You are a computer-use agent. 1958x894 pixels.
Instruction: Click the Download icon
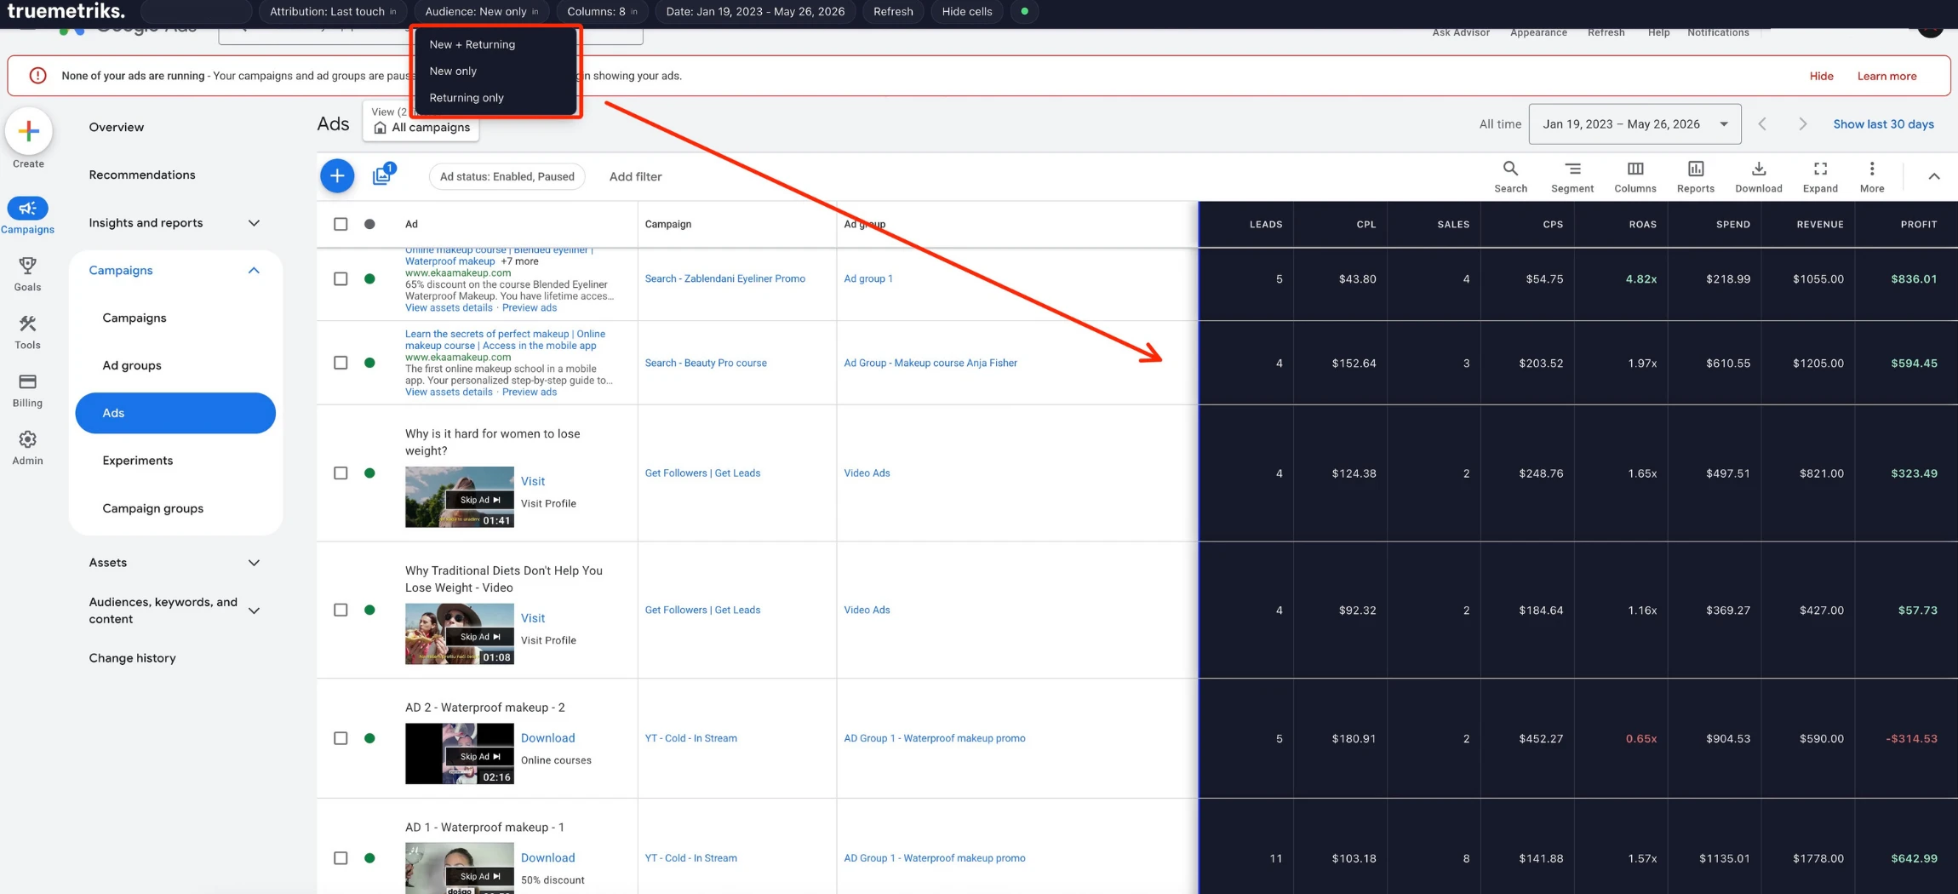pyautogui.click(x=1758, y=169)
